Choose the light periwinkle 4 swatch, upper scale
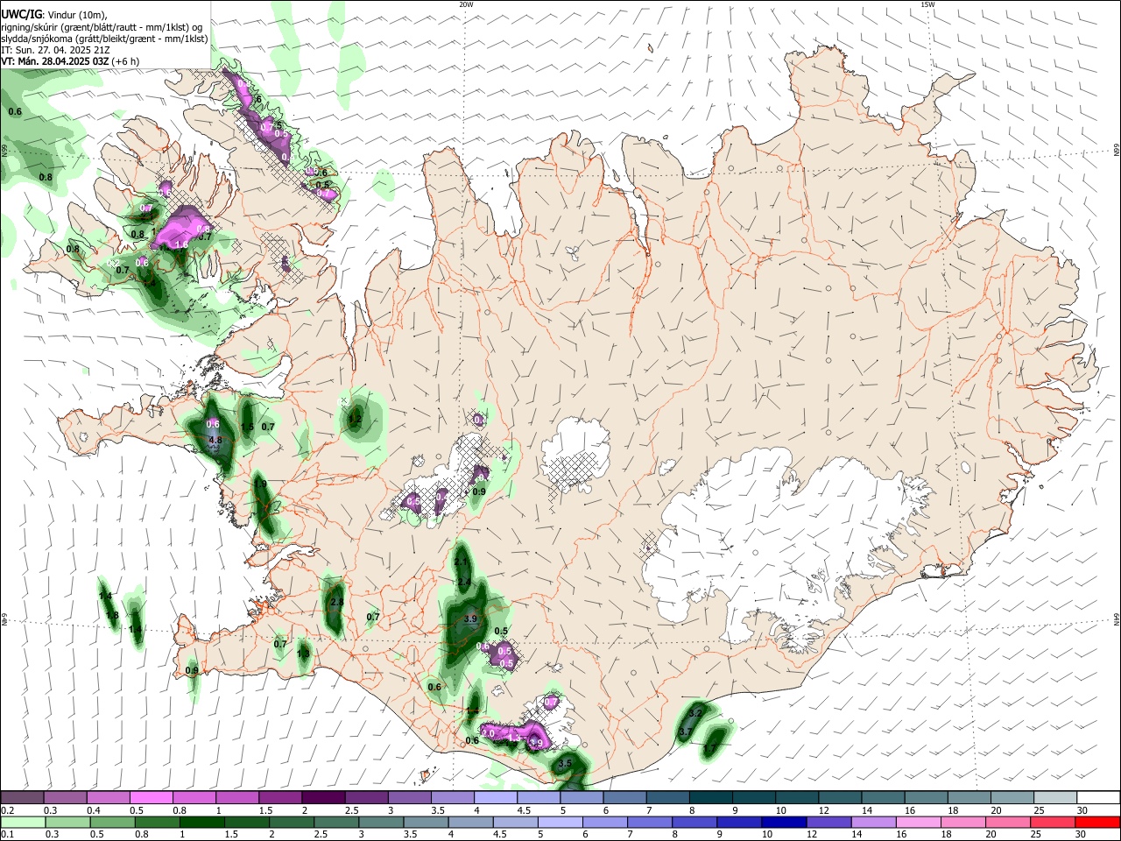 495,797
